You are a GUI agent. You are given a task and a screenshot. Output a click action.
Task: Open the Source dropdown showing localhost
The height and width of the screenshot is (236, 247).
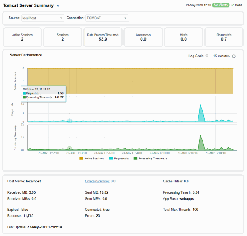[43, 18]
